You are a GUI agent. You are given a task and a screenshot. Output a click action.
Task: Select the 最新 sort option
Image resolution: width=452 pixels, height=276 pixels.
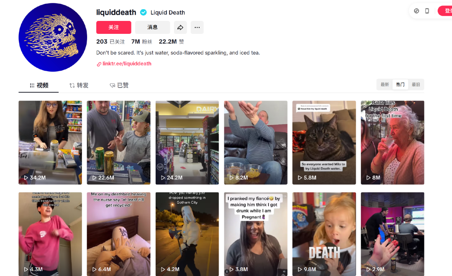pos(385,84)
